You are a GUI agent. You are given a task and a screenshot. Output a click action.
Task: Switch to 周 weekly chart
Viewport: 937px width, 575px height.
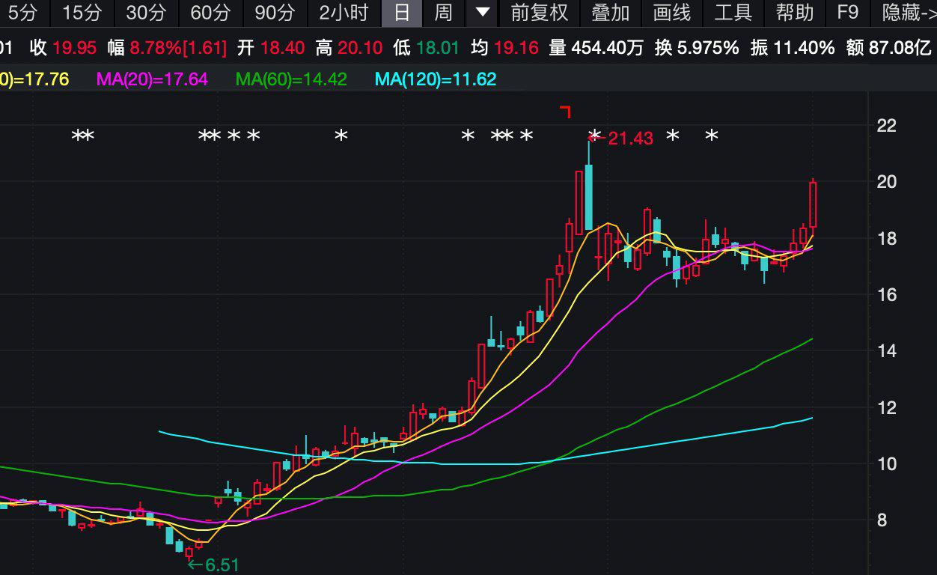coord(443,13)
